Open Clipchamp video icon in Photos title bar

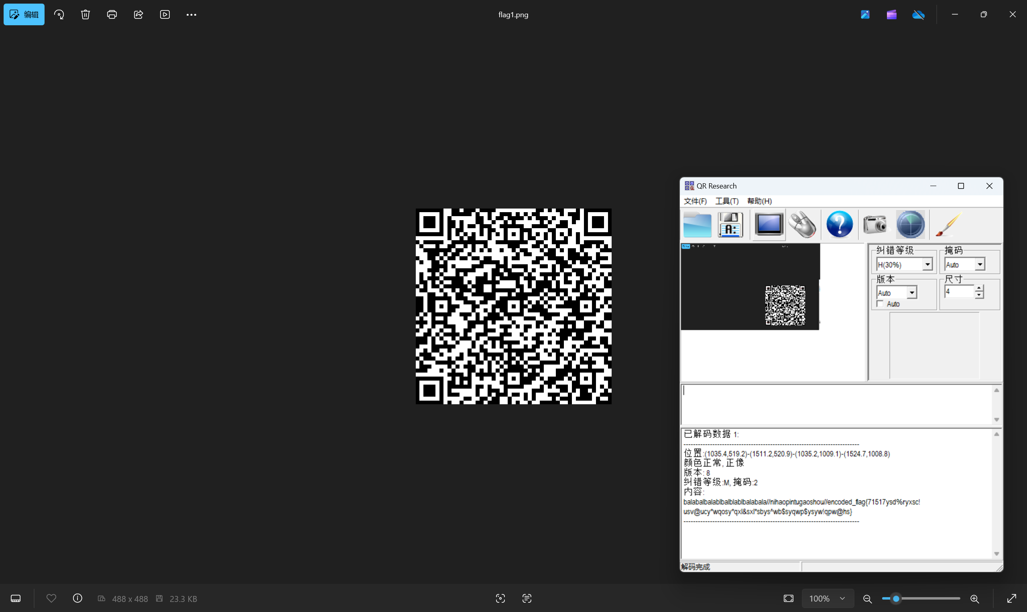(892, 14)
